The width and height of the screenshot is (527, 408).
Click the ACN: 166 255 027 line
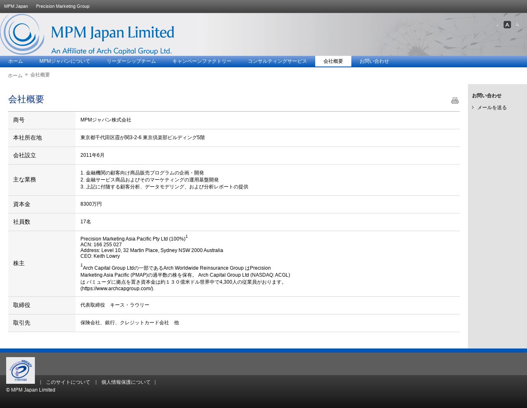pos(101,245)
